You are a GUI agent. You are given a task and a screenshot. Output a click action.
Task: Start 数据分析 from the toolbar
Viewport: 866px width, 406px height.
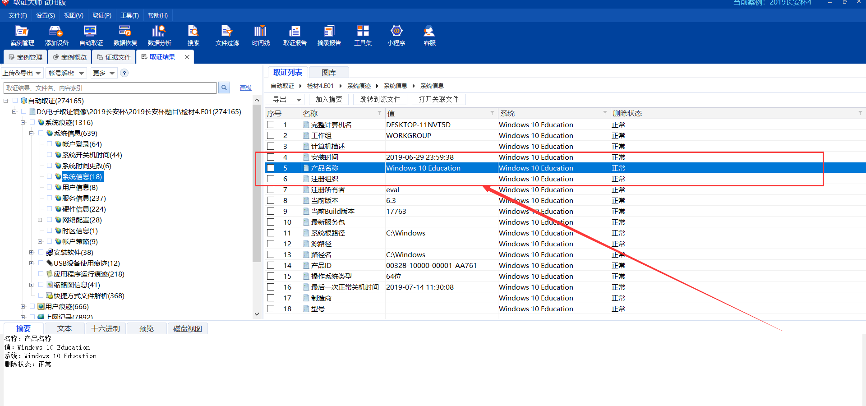159,35
